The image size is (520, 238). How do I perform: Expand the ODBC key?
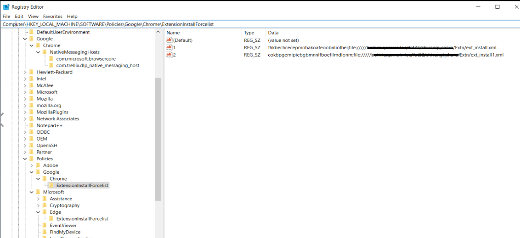click(25, 132)
